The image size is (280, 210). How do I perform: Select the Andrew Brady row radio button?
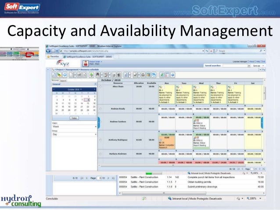[x=101, y=109]
